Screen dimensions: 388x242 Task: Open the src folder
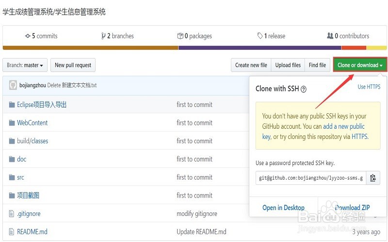point(20,178)
